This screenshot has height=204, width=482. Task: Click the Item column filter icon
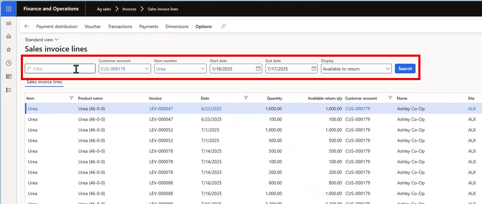pos(72,98)
